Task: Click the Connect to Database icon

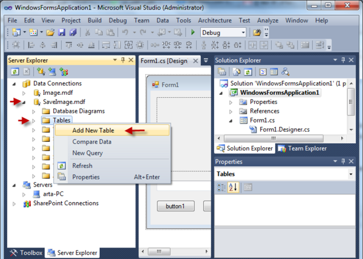Action: point(41,72)
